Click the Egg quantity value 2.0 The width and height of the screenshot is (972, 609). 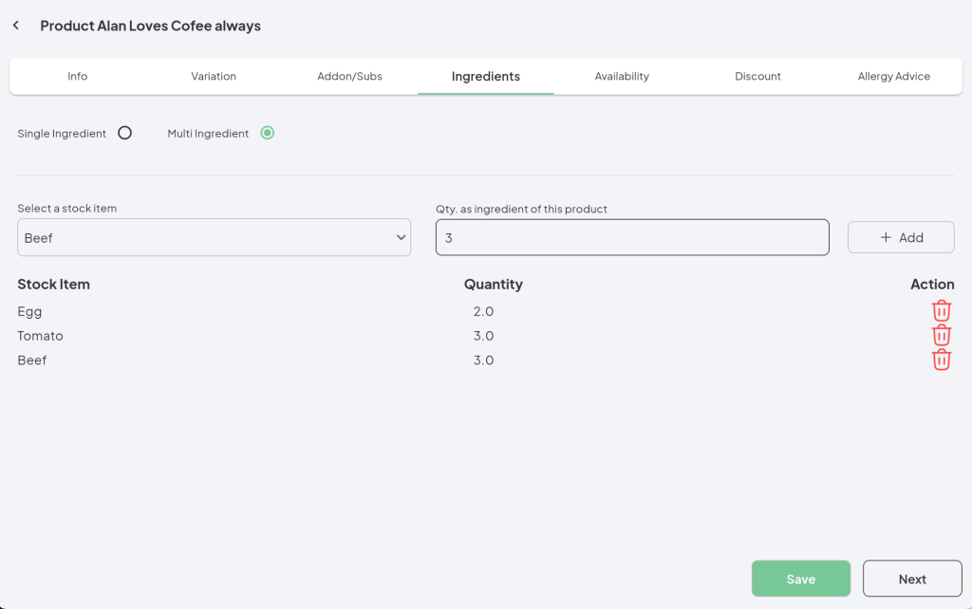(x=483, y=311)
